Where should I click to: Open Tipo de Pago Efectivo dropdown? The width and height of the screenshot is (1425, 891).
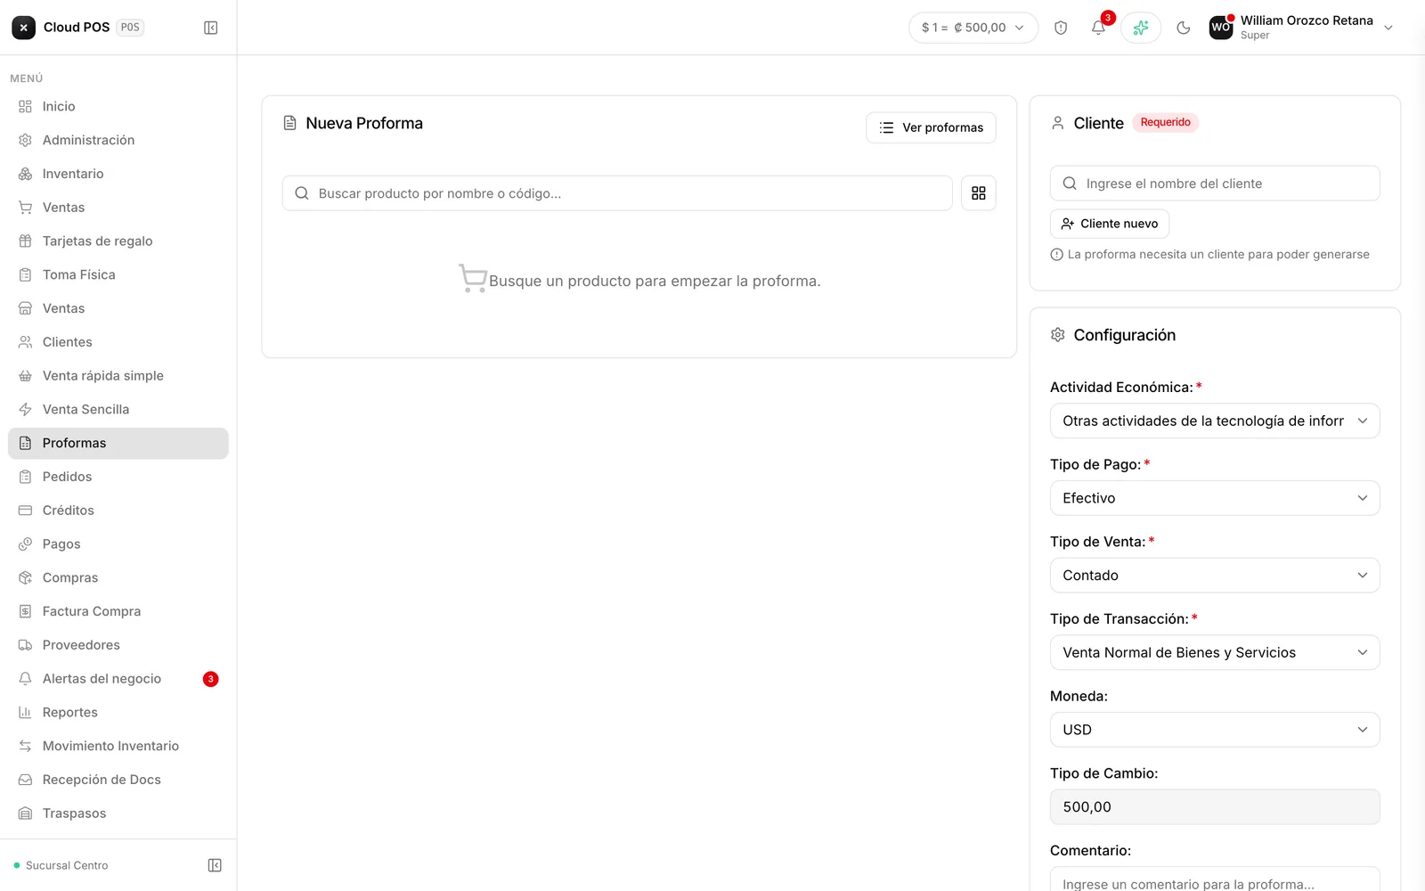1215,498
